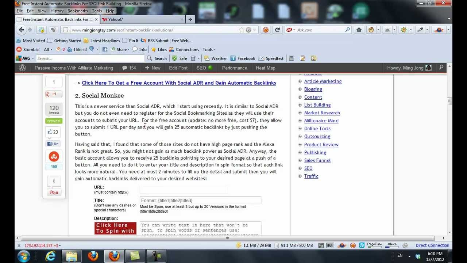Click the RSS Submit bookmark

click(166, 41)
